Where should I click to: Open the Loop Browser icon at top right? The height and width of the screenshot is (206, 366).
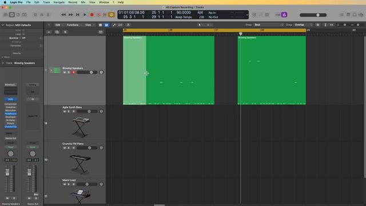pos(355,15)
